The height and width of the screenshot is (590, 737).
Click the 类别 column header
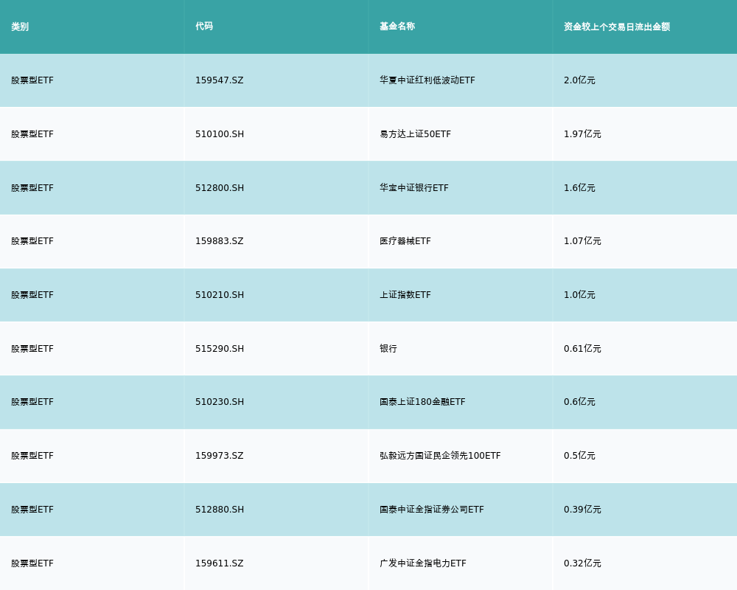click(x=20, y=27)
